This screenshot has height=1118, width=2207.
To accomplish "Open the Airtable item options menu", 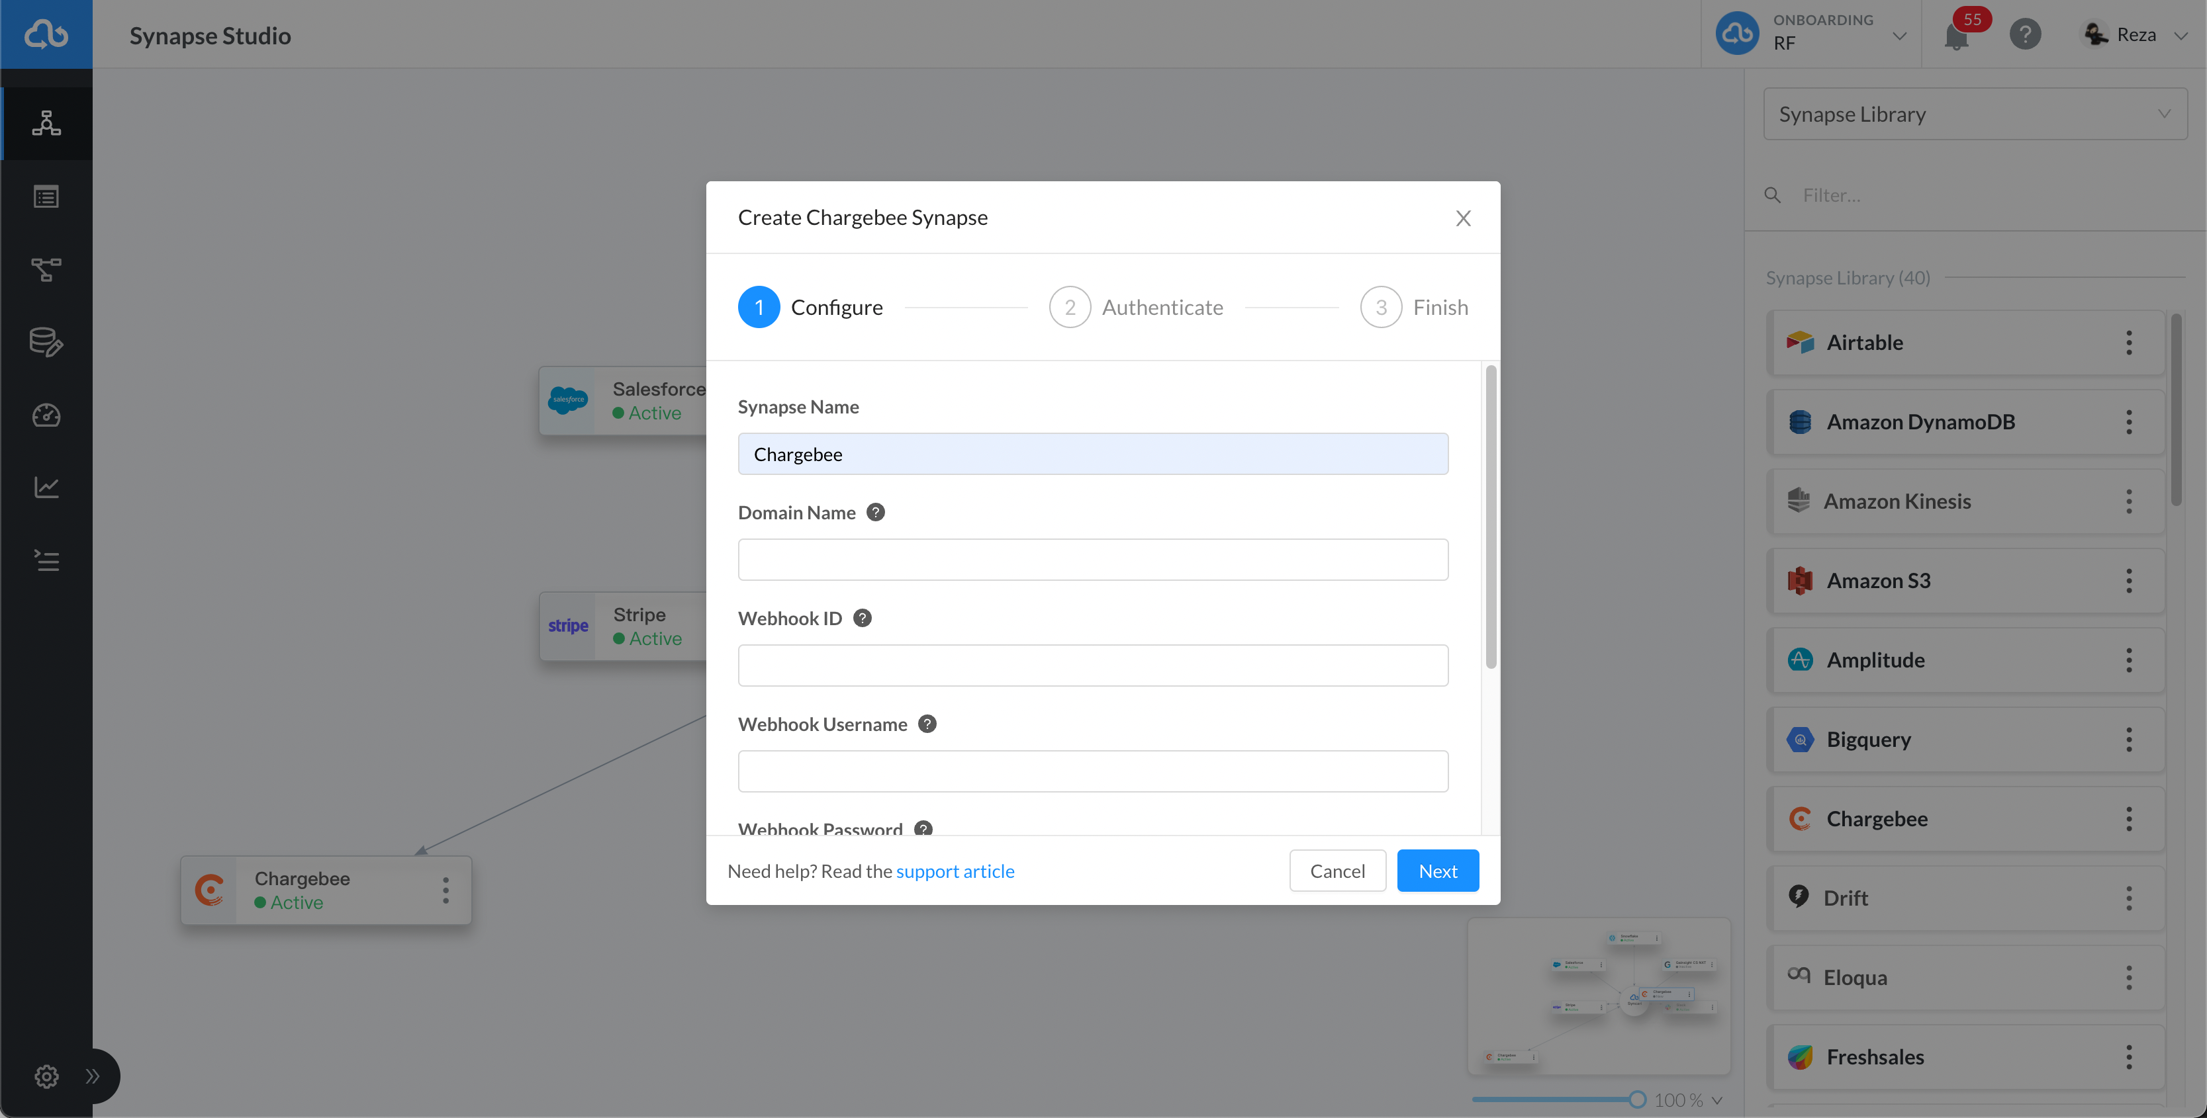I will point(2129,343).
